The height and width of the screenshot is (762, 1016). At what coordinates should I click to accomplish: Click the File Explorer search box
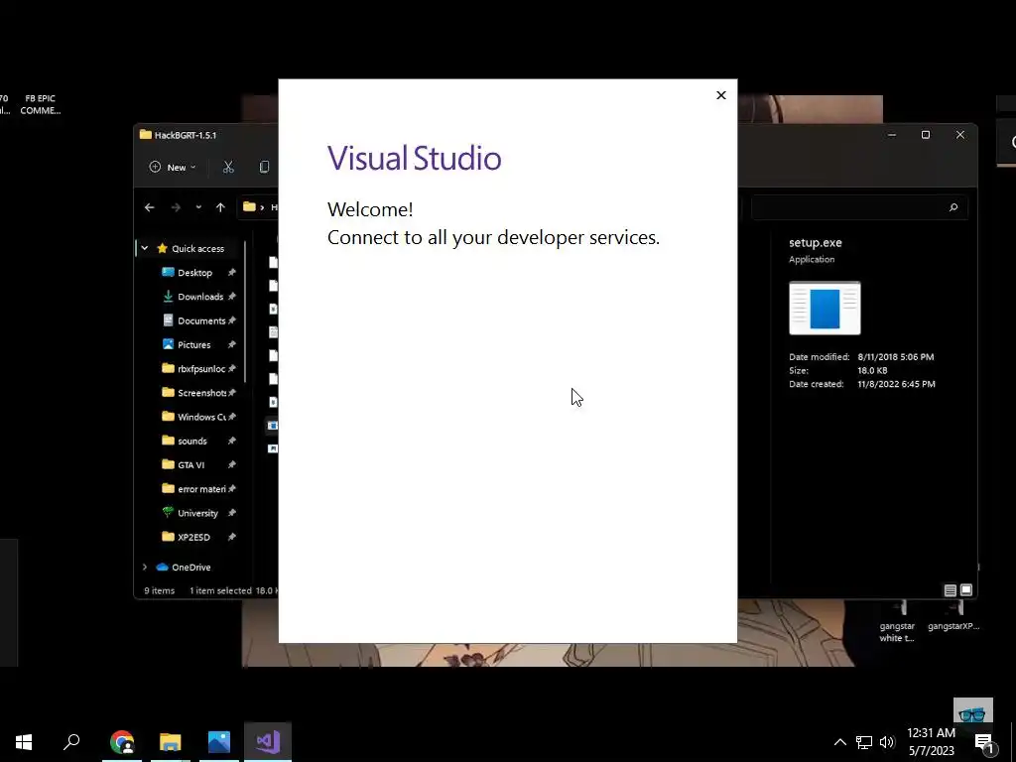[x=859, y=207]
